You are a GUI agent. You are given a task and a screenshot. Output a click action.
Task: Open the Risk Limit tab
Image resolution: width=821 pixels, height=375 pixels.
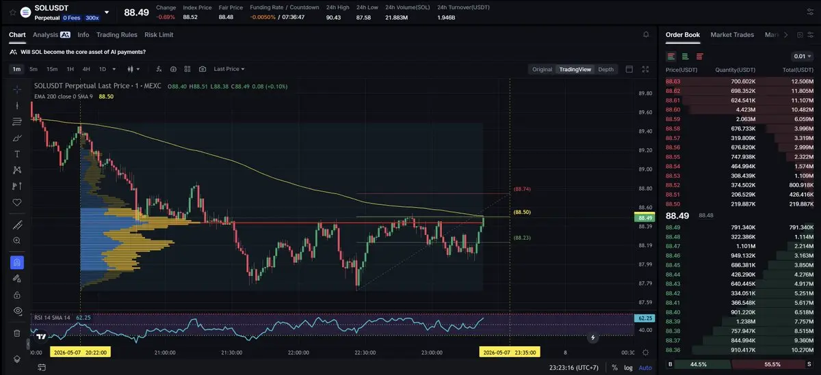point(159,34)
